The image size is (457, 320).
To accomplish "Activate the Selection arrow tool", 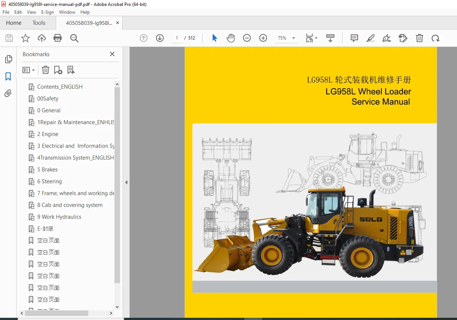I will (215, 38).
